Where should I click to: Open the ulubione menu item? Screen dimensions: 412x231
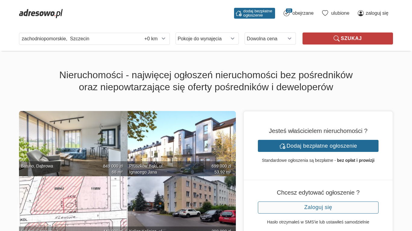click(340, 13)
